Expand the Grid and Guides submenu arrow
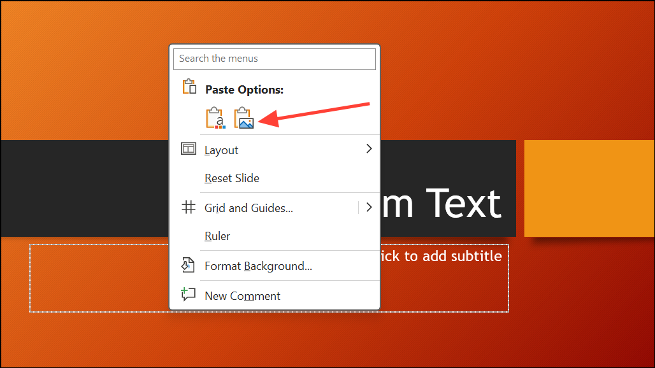Image resolution: width=655 pixels, height=368 pixels. pos(368,208)
